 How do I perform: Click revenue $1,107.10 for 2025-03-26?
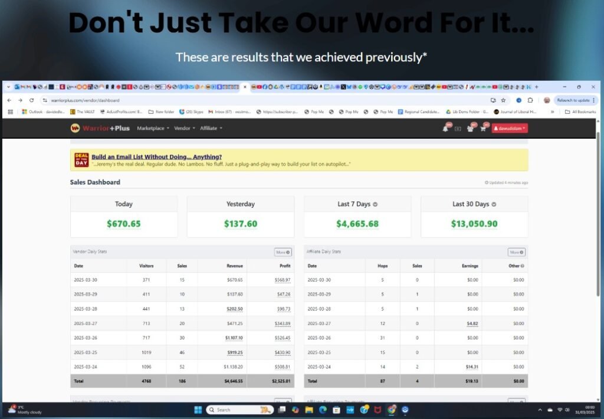[234, 338]
